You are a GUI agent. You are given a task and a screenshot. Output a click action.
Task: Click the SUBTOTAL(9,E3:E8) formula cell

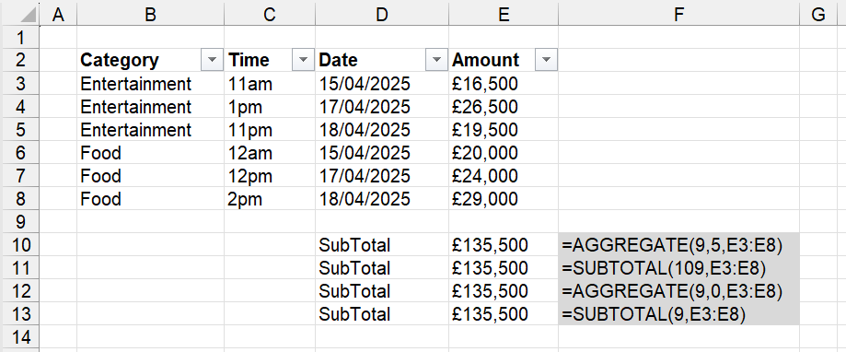(x=678, y=314)
